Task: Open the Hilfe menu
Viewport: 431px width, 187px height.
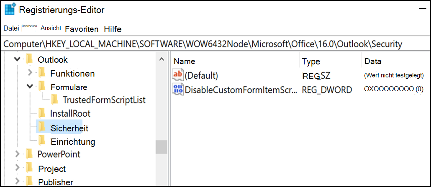Action: (113, 29)
